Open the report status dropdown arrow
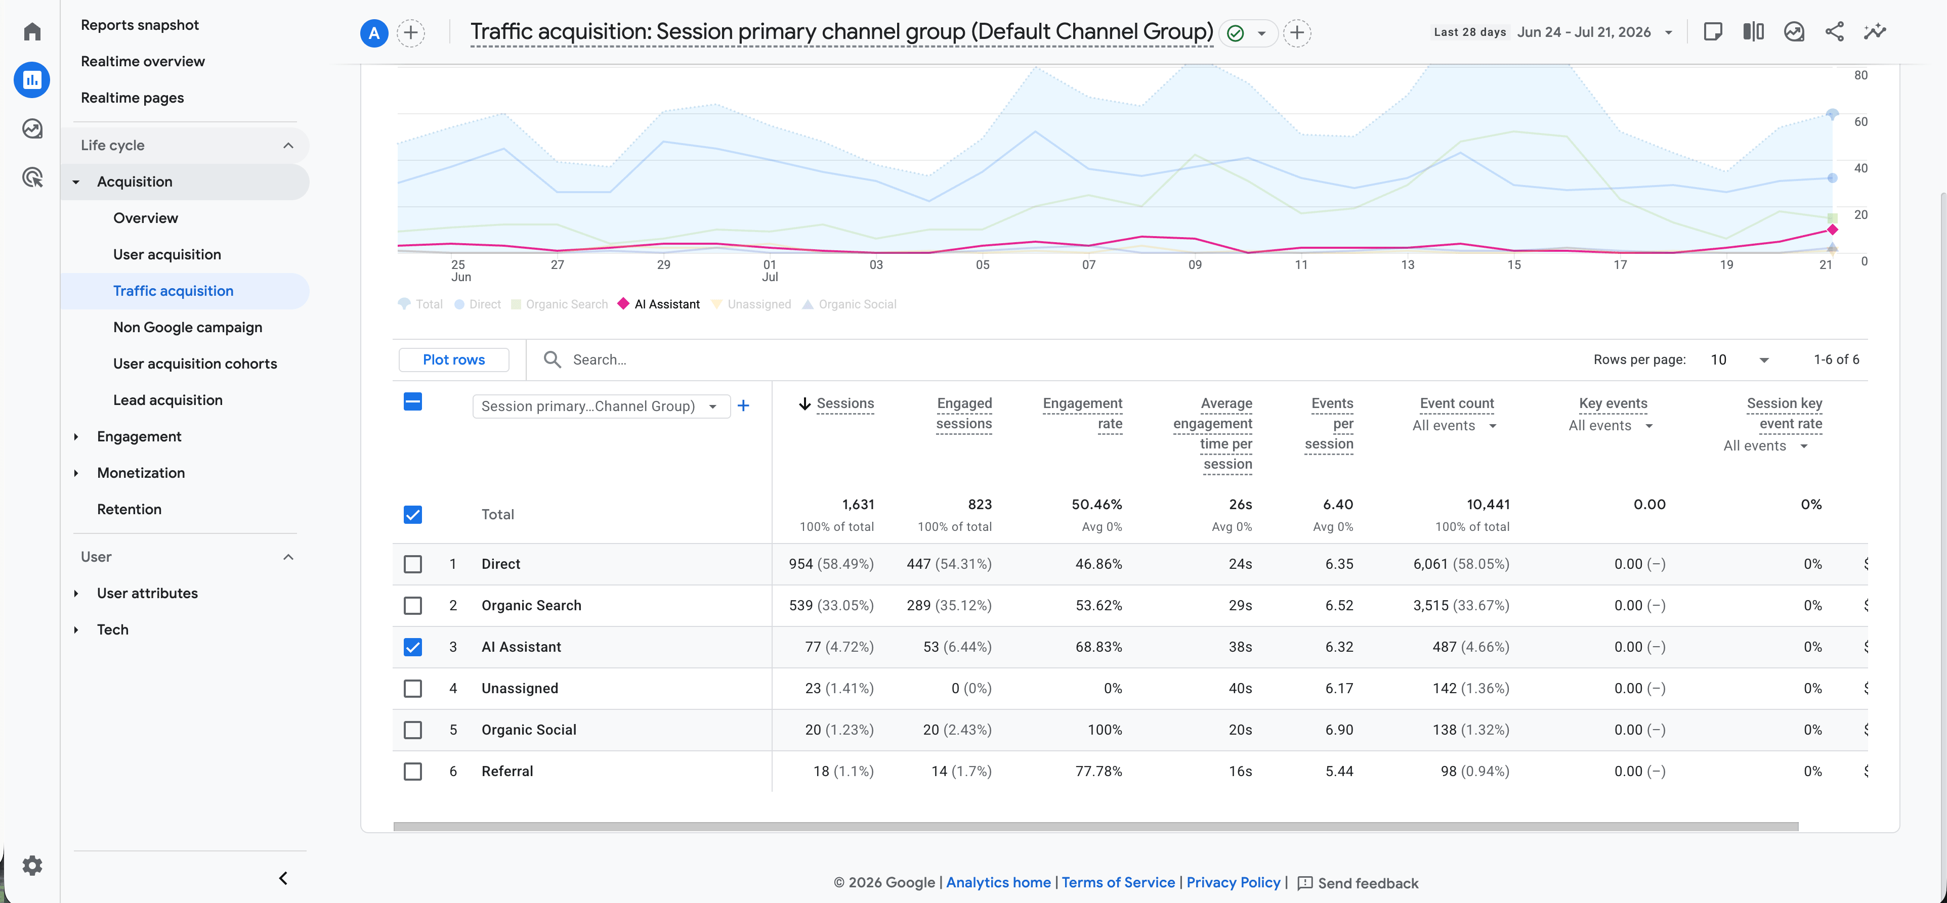Image resolution: width=1947 pixels, height=903 pixels. 1261,33
